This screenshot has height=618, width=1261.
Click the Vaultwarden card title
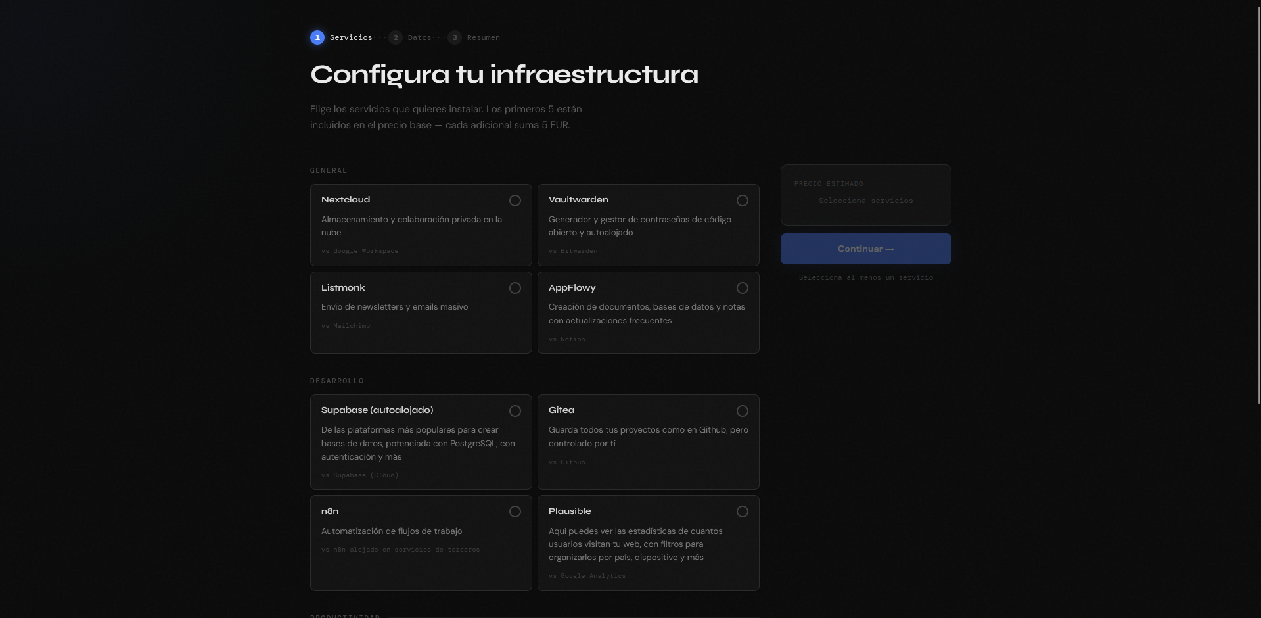[578, 200]
